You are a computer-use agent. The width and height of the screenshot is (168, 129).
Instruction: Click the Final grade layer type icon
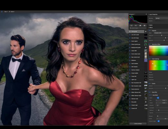click(146, 32)
